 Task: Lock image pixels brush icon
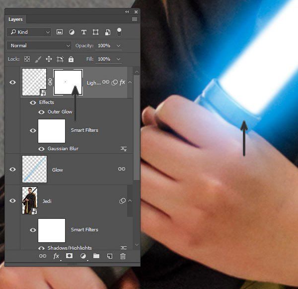[38, 59]
